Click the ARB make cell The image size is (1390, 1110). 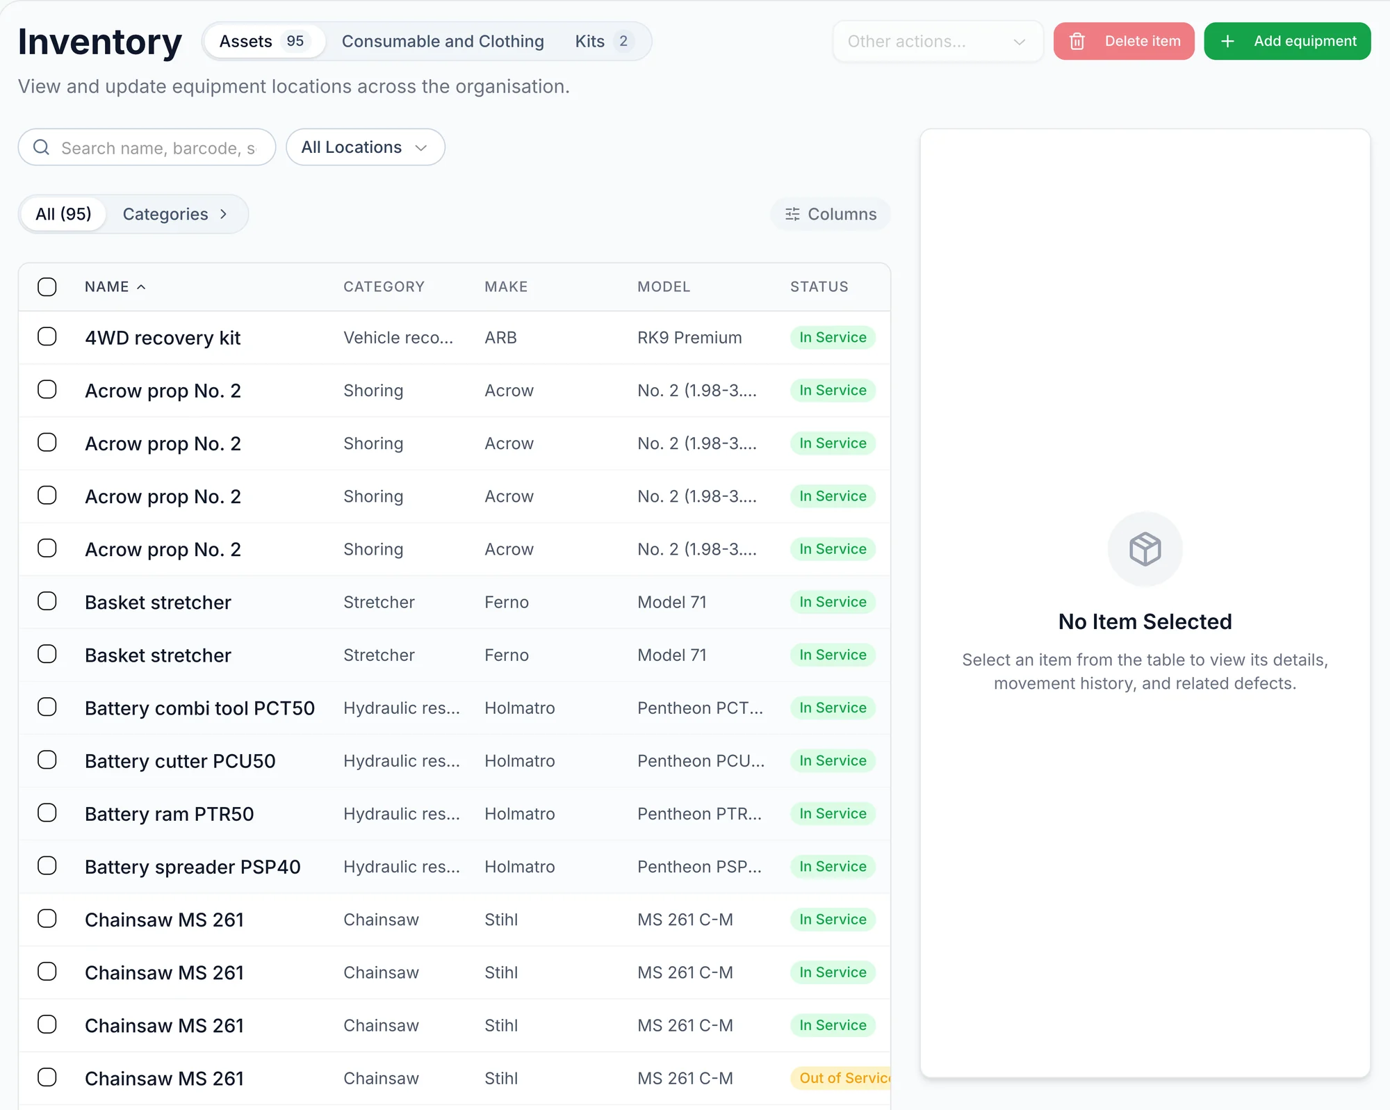(500, 338)
